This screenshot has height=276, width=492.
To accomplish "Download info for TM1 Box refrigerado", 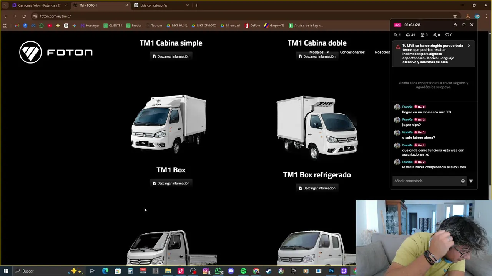I will click(317, 188).
